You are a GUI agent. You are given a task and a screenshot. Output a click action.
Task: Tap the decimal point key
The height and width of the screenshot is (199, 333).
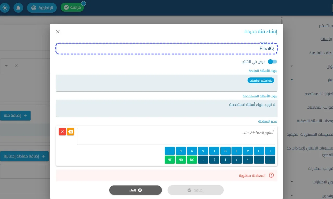203,160
